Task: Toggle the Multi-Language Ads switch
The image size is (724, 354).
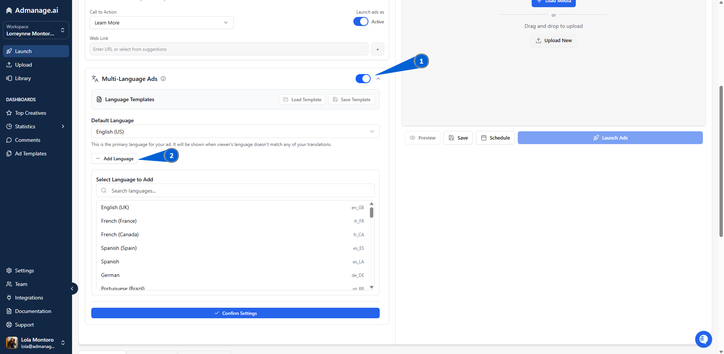Action: point(363,79)
